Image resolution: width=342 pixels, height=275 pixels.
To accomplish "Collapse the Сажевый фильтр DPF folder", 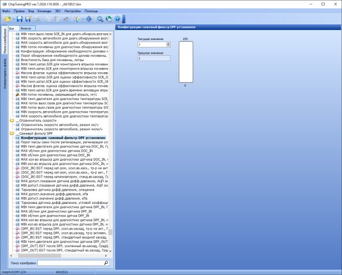I will (12, 133).
